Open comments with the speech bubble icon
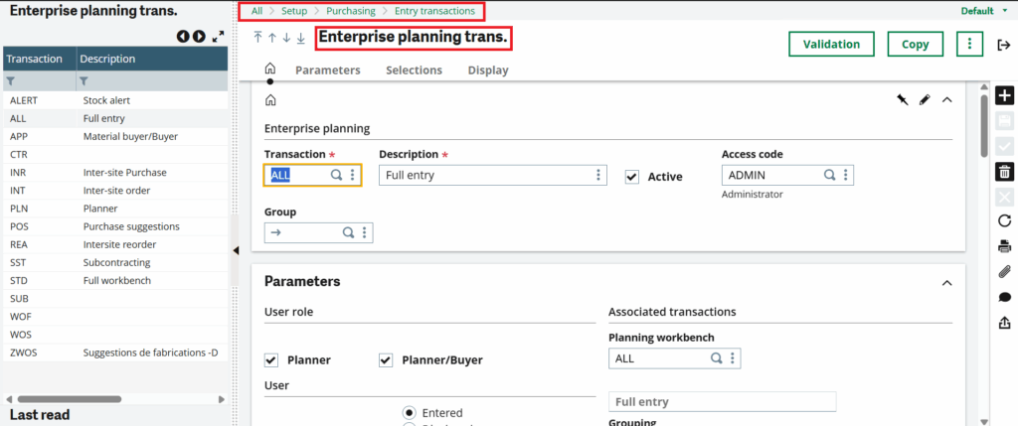Image resolution: width=1018 pixels, height=426 pixels. point(1004,297)
